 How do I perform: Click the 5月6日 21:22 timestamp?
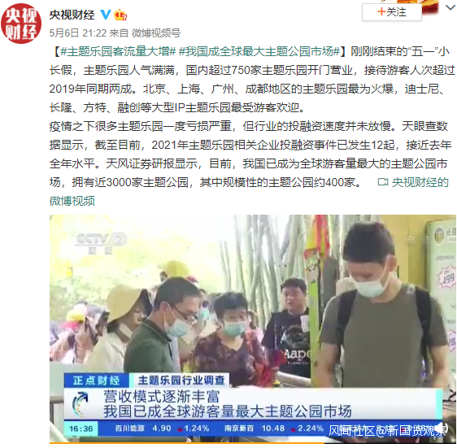[x=78, y=33]
